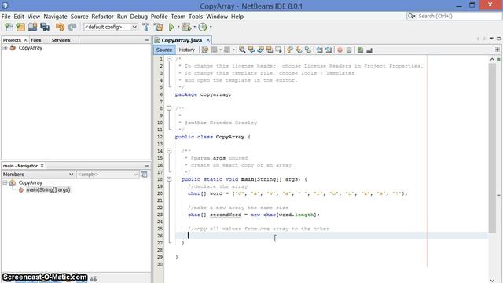Jump to Next Bookmark icon
The height and width of the screenshot is (283, 503).
pyautogui.click(x=299, y=50)
